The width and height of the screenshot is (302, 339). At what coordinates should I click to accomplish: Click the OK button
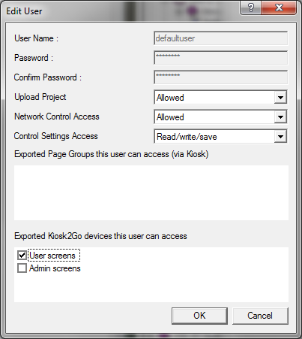point(199,316)
